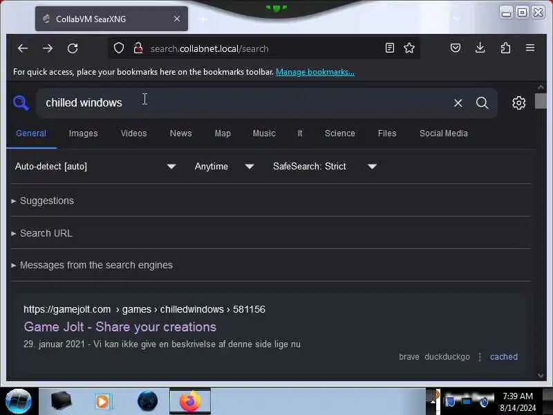Open the cached version link
Image resolution: width=553 pixels, height=415 pixels.
[x=504, y=357]
